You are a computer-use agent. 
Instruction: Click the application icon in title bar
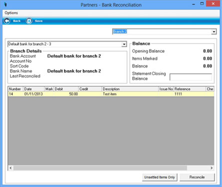[5, 4]
